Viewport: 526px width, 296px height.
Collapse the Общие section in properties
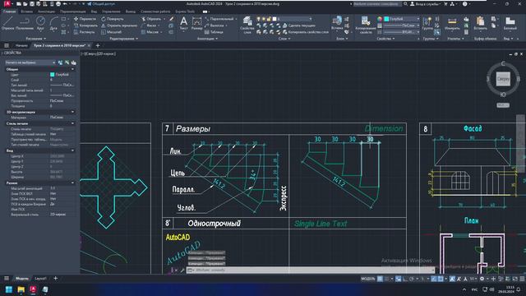pyautogui.click(x=72, y=69)
